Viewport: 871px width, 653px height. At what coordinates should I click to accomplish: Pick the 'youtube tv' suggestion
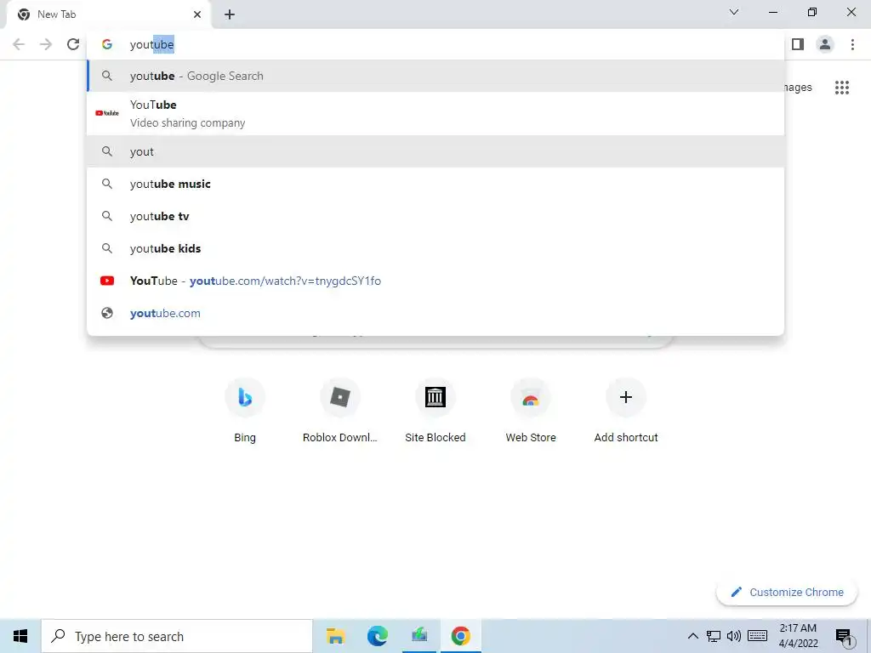(435, 216)
